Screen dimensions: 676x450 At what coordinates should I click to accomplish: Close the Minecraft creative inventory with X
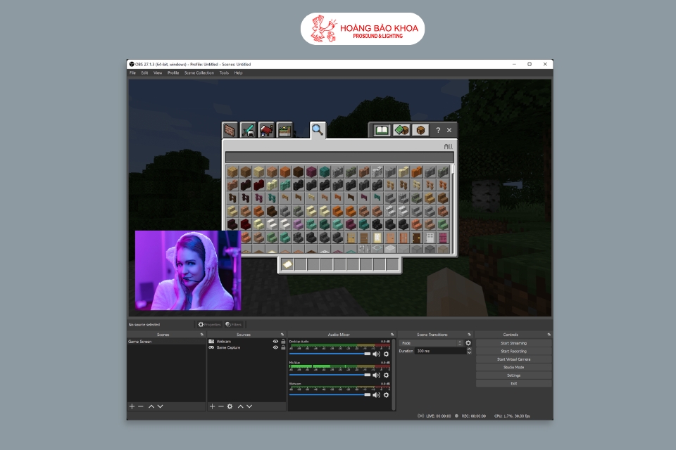(x=449, y=130)
